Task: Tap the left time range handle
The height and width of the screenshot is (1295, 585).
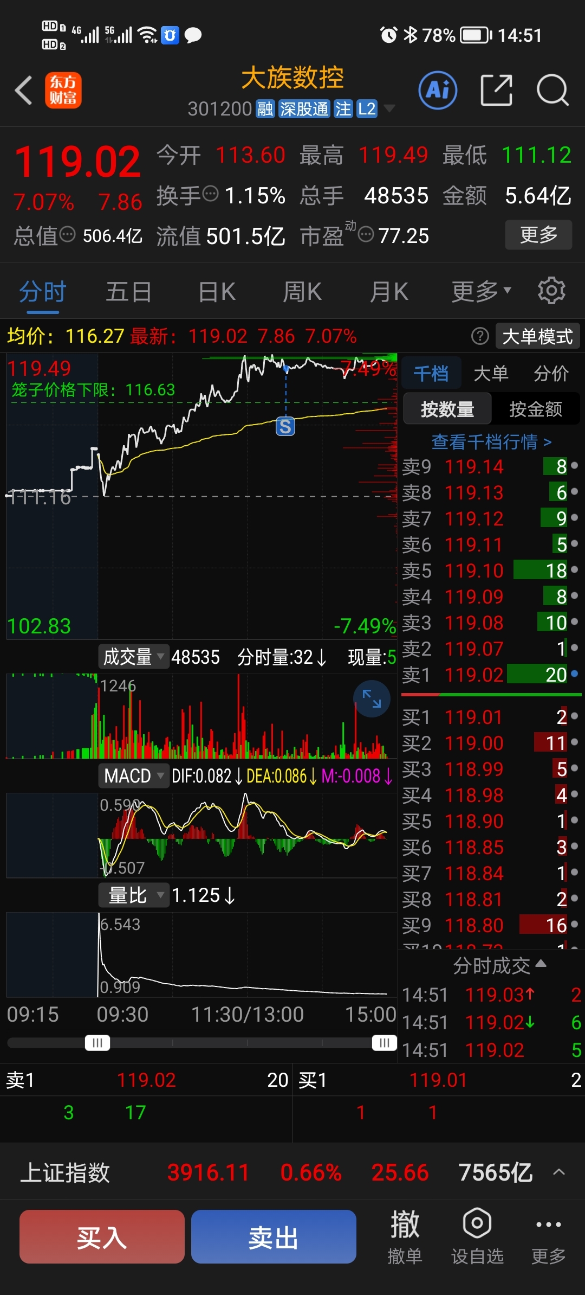Action: [x=97, y=1043]
